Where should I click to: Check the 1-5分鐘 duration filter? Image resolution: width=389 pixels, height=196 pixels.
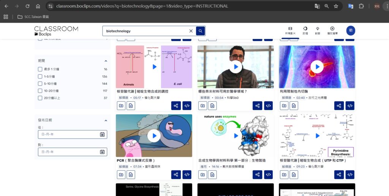coord(40,76)
